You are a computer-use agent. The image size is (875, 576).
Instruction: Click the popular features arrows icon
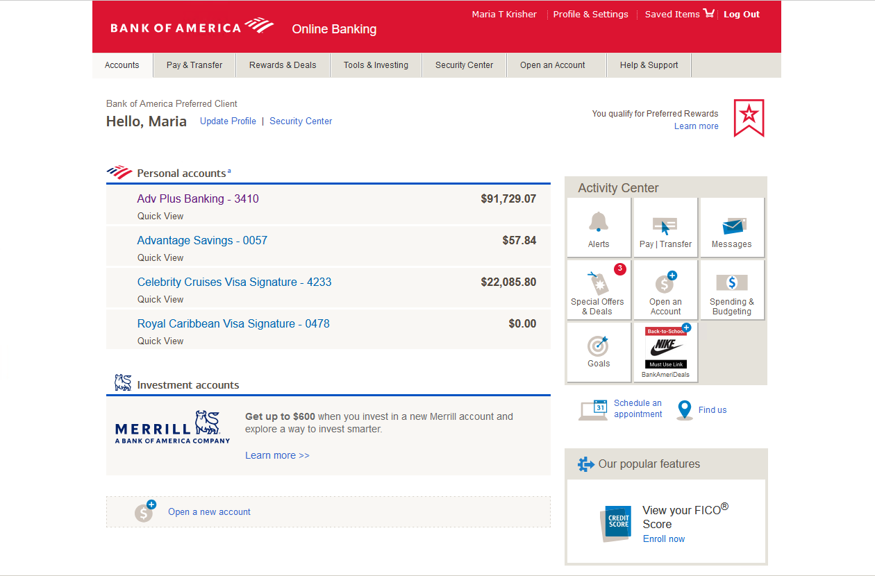(x=586, y=464)
